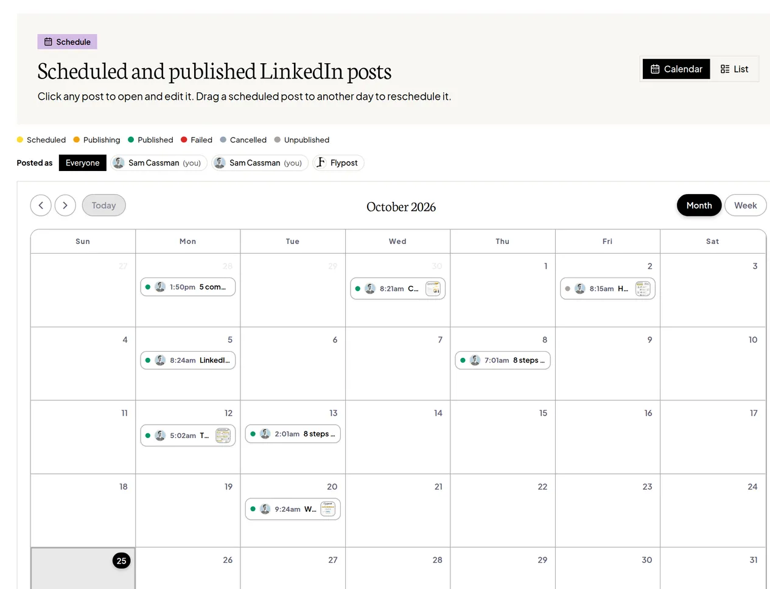The height and width of the screenshot is (589, 770).
Task: Go to next month arrow
Action: pos(65,206)
